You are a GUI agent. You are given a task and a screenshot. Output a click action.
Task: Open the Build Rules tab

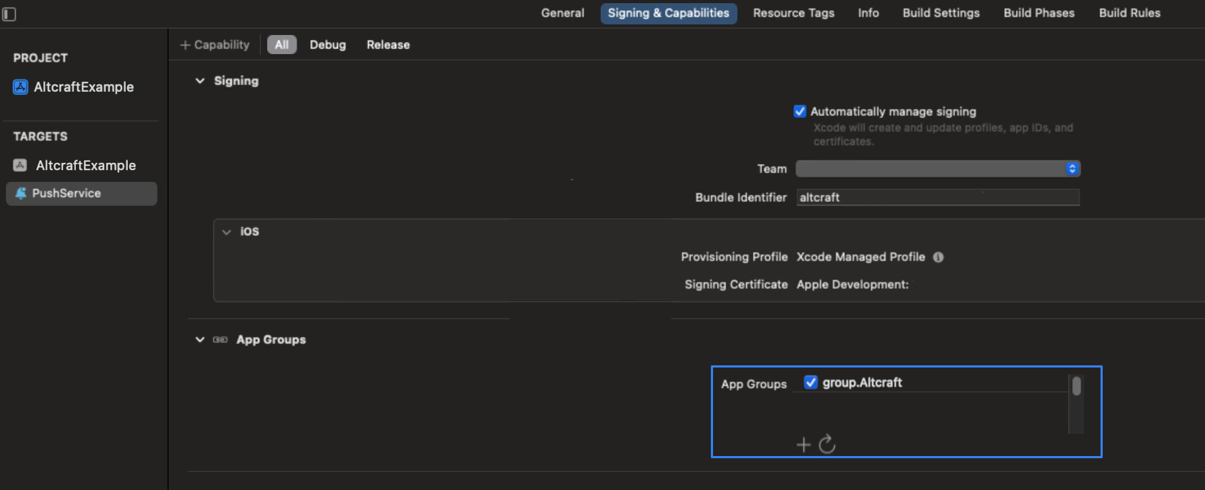click(x=1130, y=13)
